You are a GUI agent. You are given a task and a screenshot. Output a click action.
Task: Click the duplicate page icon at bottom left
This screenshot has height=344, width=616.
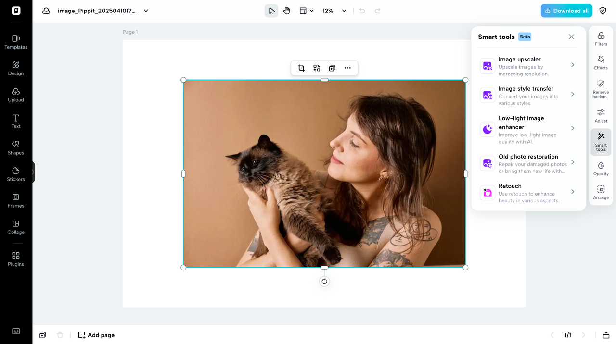click(43, 335)
